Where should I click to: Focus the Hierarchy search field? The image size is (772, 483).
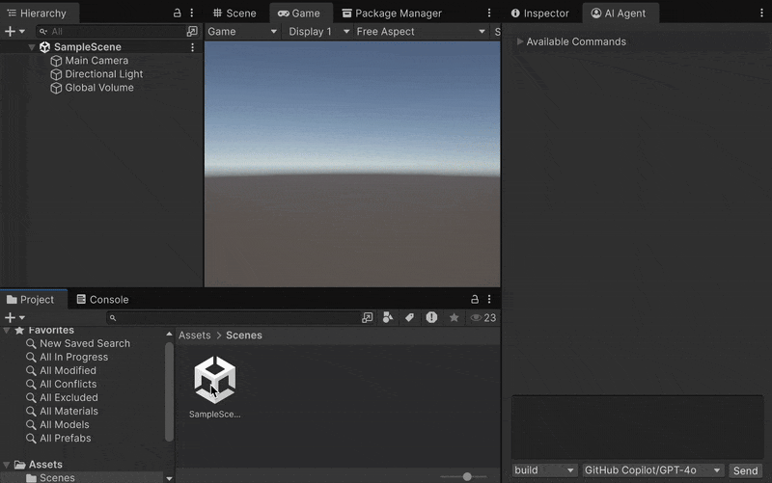point(111,32)
